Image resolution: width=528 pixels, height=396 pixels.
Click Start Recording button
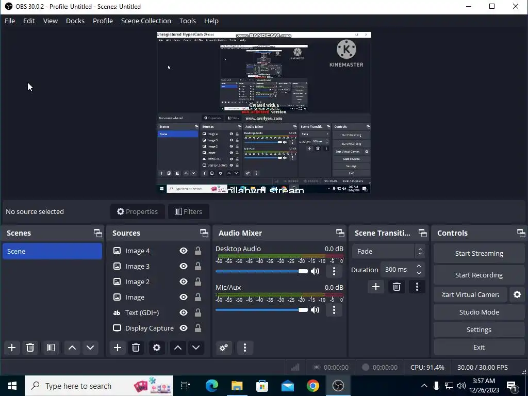tap(479, 275)
